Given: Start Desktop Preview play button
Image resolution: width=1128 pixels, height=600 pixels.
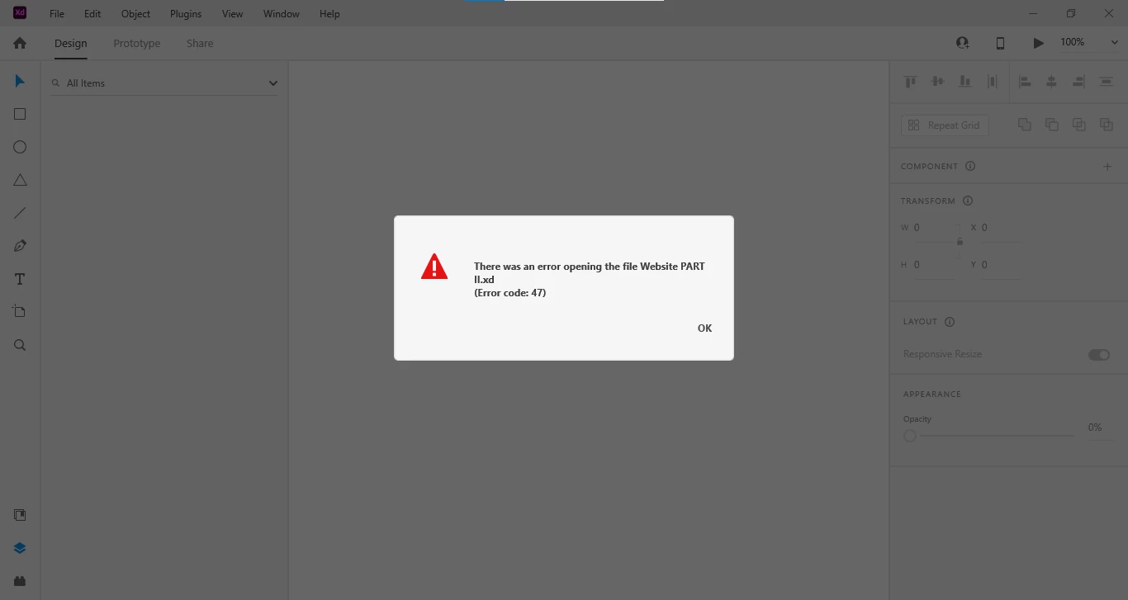Looking at the screenshot, I should tap(1039, 43).
